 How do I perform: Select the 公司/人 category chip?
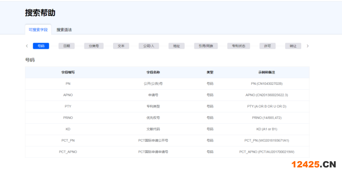pyautogui.click(x=149, y=46)
